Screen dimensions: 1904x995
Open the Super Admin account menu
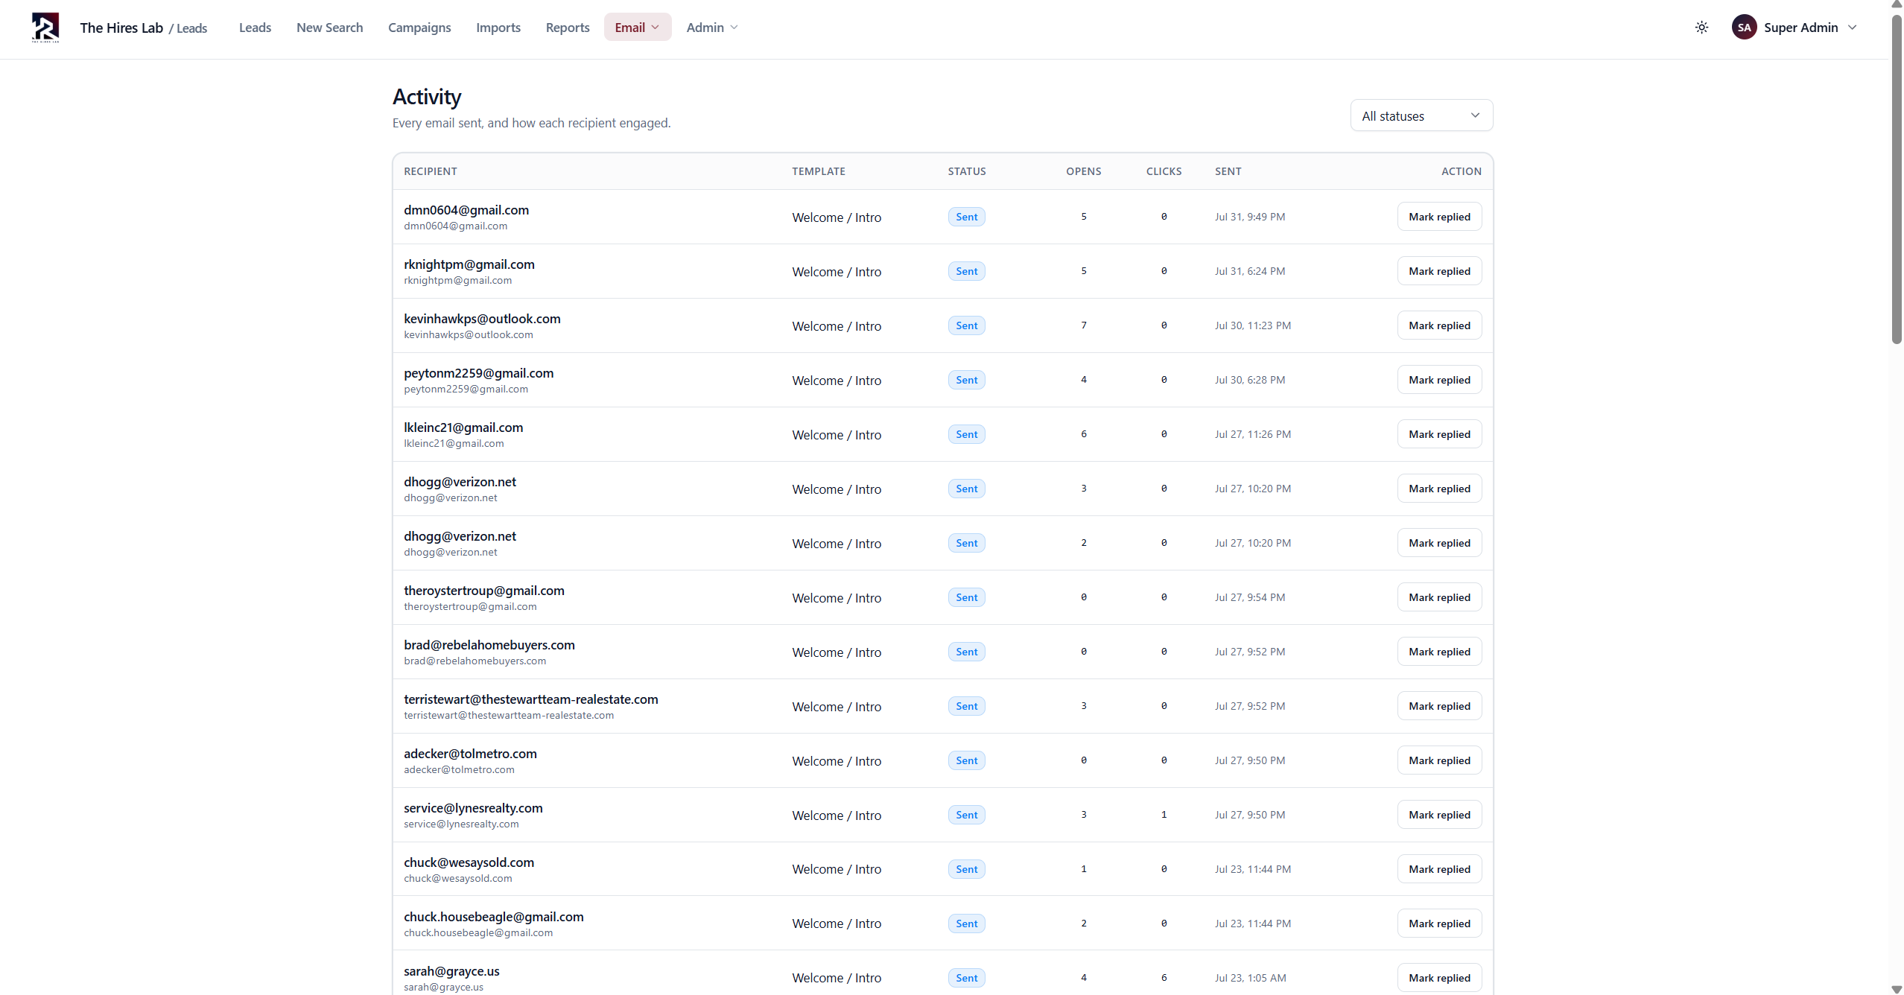coord(1794,28)
